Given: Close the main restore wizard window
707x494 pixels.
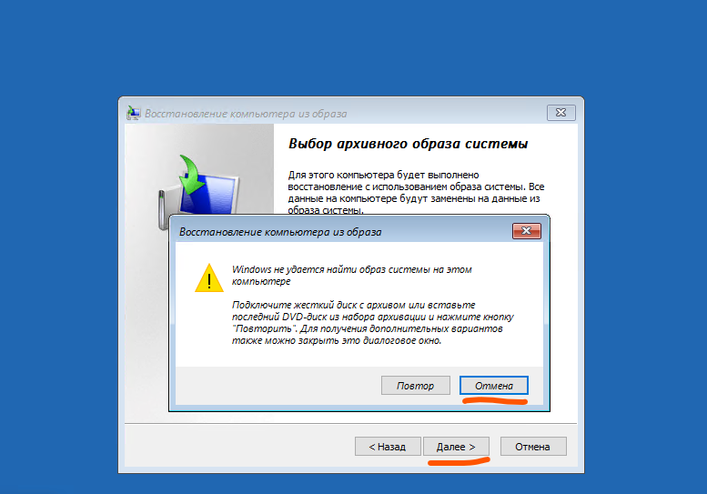Looking at the screenshot, I should tap(561, 112).
